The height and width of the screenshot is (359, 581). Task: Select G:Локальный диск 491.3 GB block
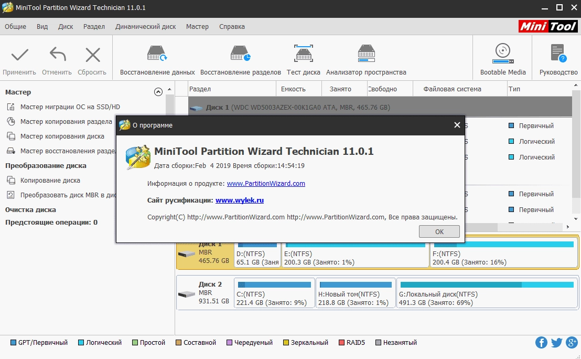(487, 294)
